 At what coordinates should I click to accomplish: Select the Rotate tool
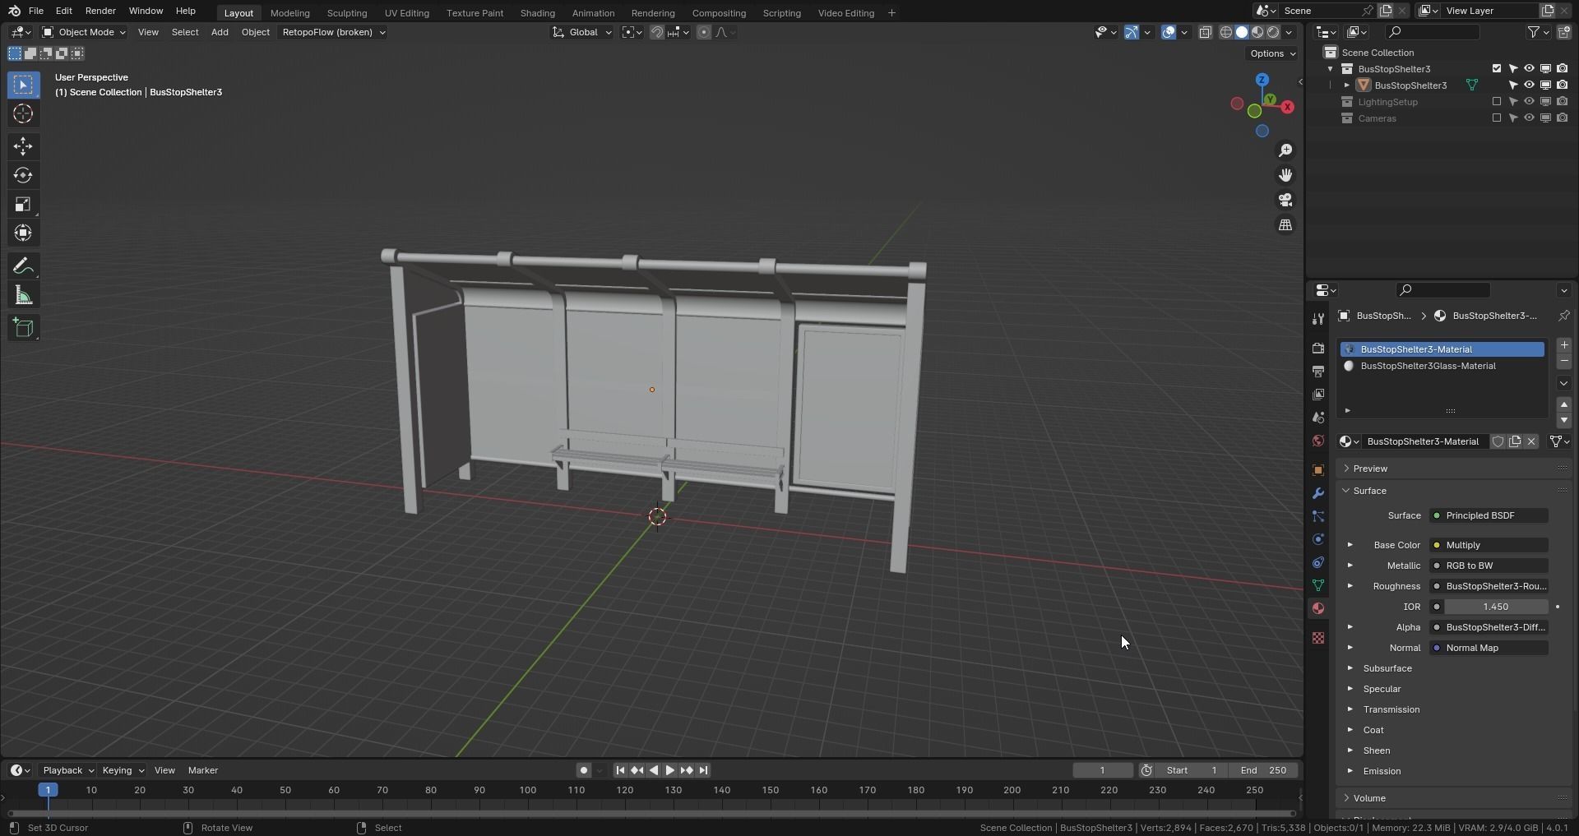coord(23,175)
